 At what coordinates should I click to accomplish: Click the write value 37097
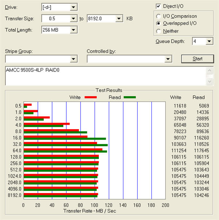[180, 119]
